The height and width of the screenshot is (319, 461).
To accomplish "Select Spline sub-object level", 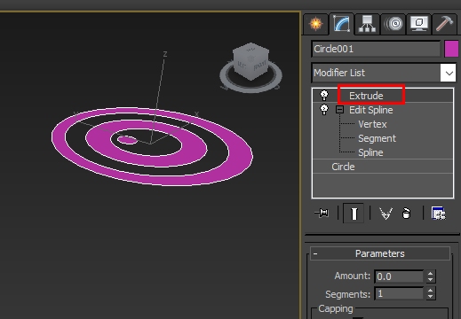I will pyautogui.click(x=370, y=152).
